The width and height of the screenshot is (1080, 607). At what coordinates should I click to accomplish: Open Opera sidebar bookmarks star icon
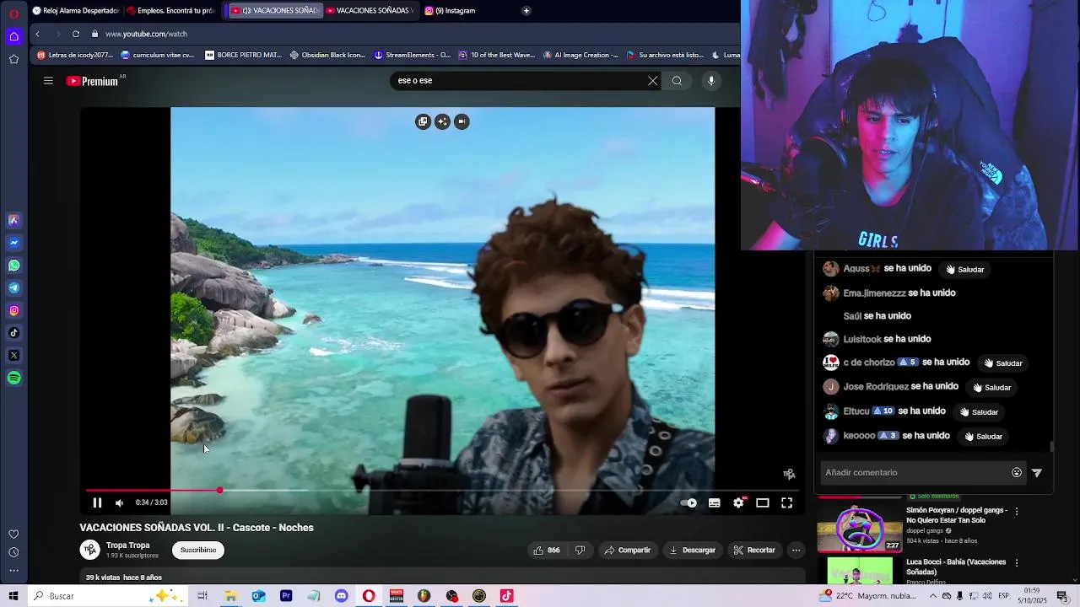14,59
